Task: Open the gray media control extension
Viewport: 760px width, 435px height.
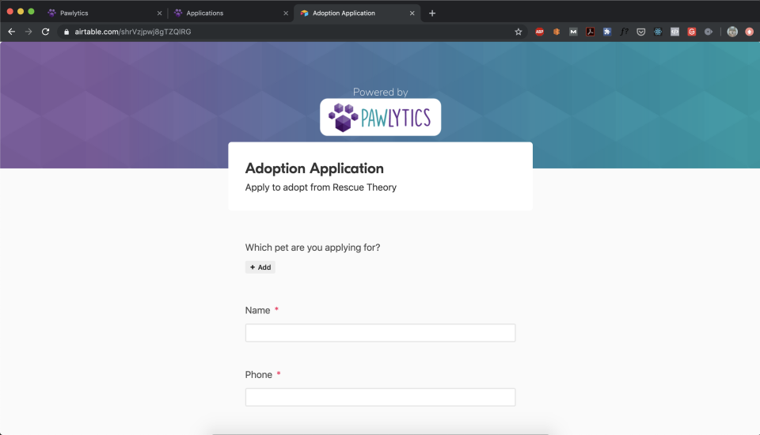Action: click(709, 32)
